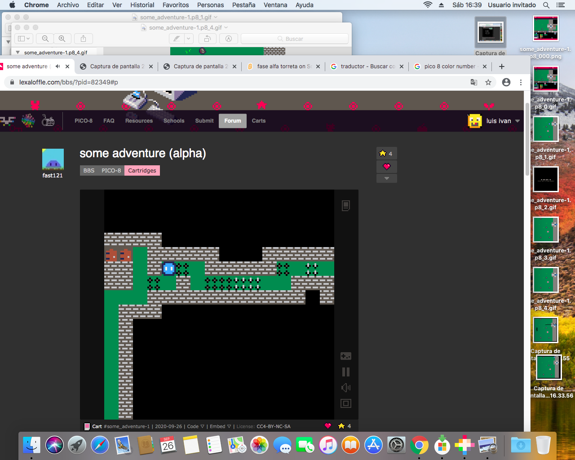Expand the Code section of the cart

tap(195, 426)
